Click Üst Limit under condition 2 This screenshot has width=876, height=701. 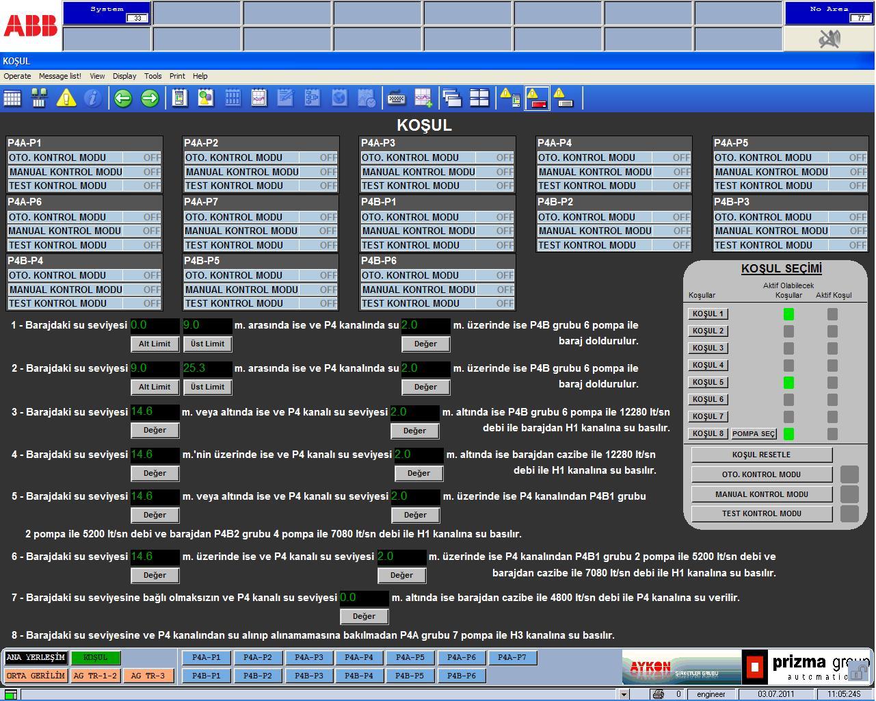point(207,387)
